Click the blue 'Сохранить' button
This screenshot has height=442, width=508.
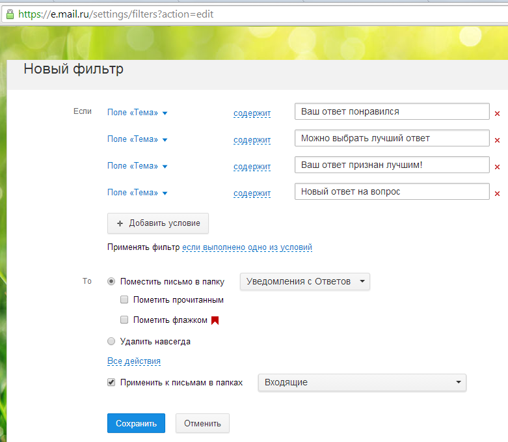[136, 423]
